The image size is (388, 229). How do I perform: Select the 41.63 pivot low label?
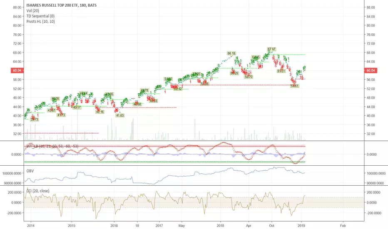pyautogui.click(x=120, y=115)
